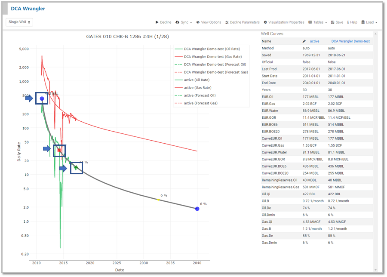Click the Last Prod row label
This screenshot has height=277, width=387.
[x=269, y=69]
